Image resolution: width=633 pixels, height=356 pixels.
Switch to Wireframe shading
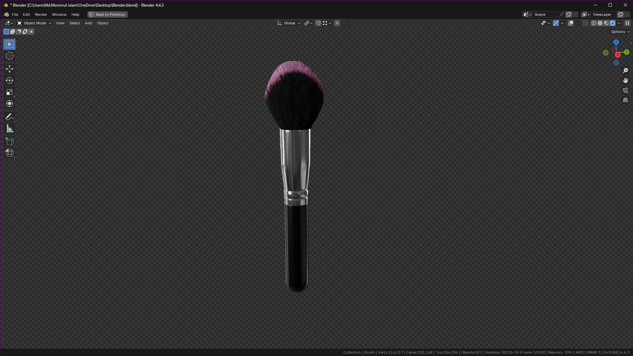point(594,23)
